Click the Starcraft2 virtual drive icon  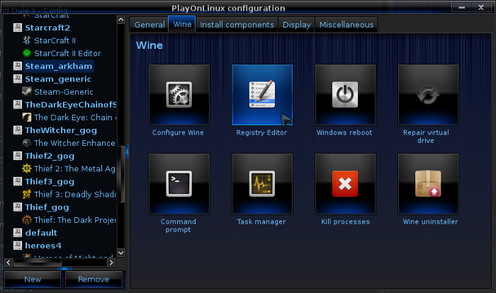[x=18, y=28]
